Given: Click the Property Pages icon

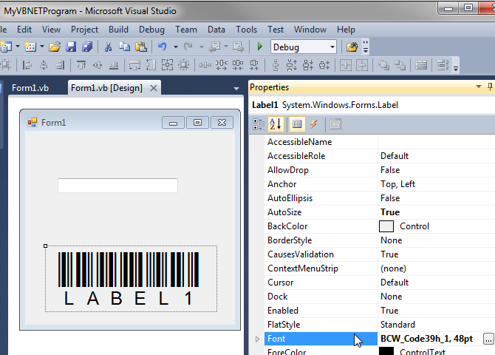Looking at the screenshot, I should (335, 124).
